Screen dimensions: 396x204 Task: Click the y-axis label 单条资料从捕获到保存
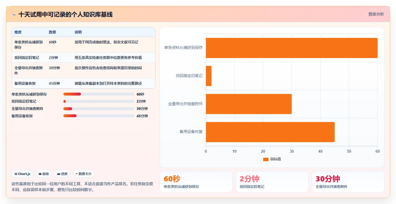pos(183,47)
